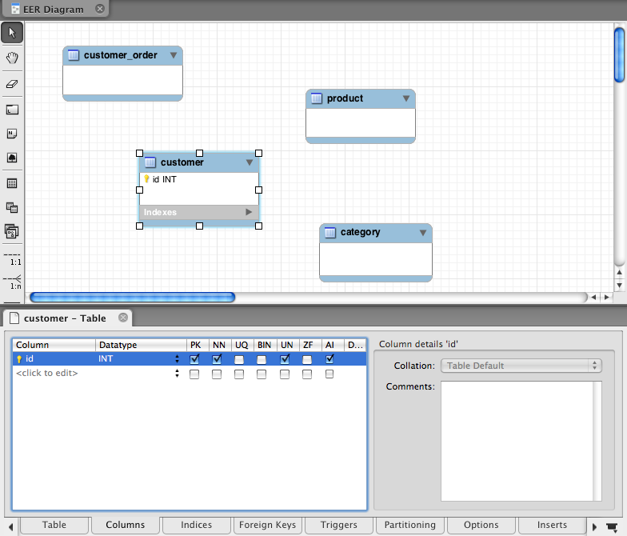Pick the text note tool

coord(12,134)
